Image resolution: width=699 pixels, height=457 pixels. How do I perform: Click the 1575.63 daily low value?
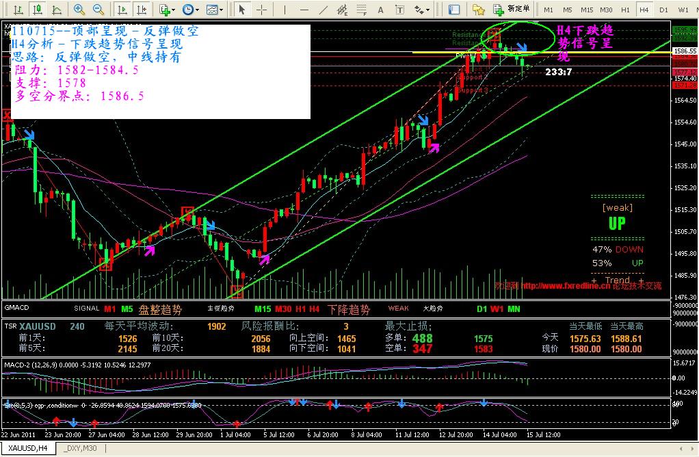(x=585, y=339)
